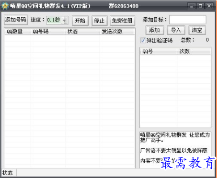Maximize the window
219x178 pixels.
point(200,6)
